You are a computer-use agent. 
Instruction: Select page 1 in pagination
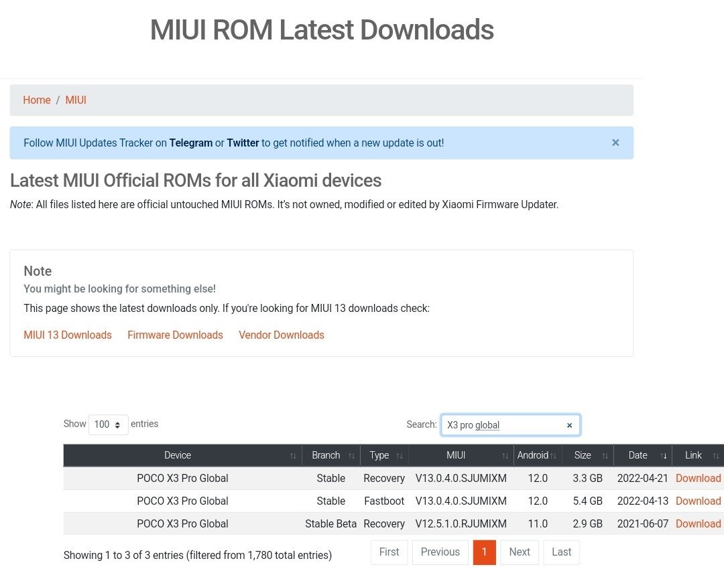485,552
